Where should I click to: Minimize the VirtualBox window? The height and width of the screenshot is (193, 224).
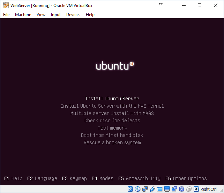(x=184, y=6)
